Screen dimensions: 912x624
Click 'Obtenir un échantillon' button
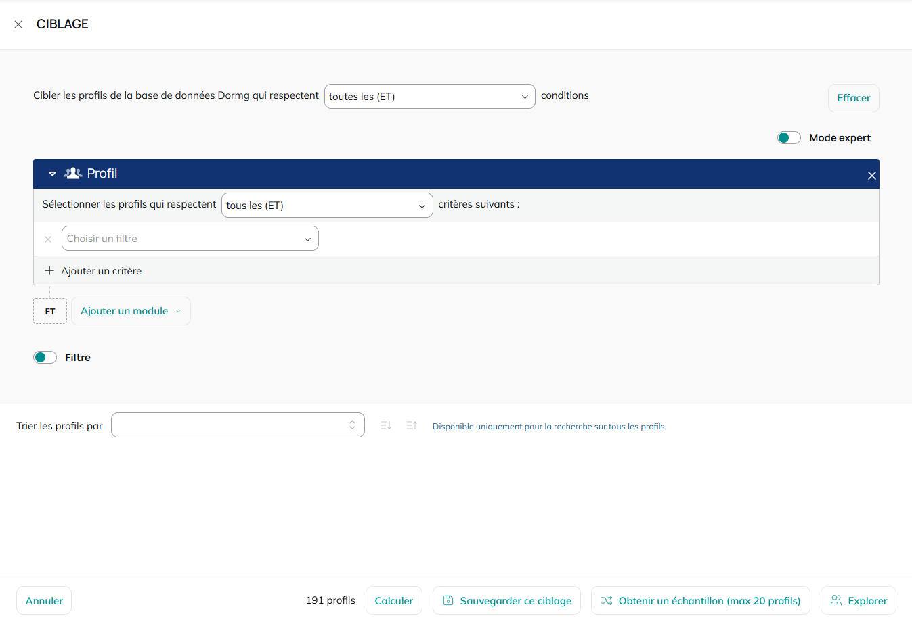701,600
